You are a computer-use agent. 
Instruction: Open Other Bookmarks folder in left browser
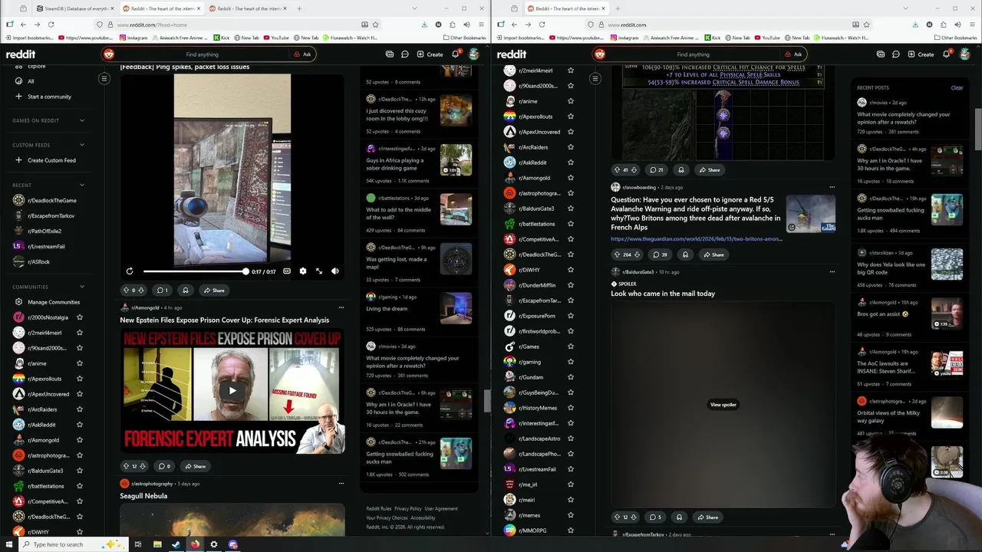(x=465, y=38)
